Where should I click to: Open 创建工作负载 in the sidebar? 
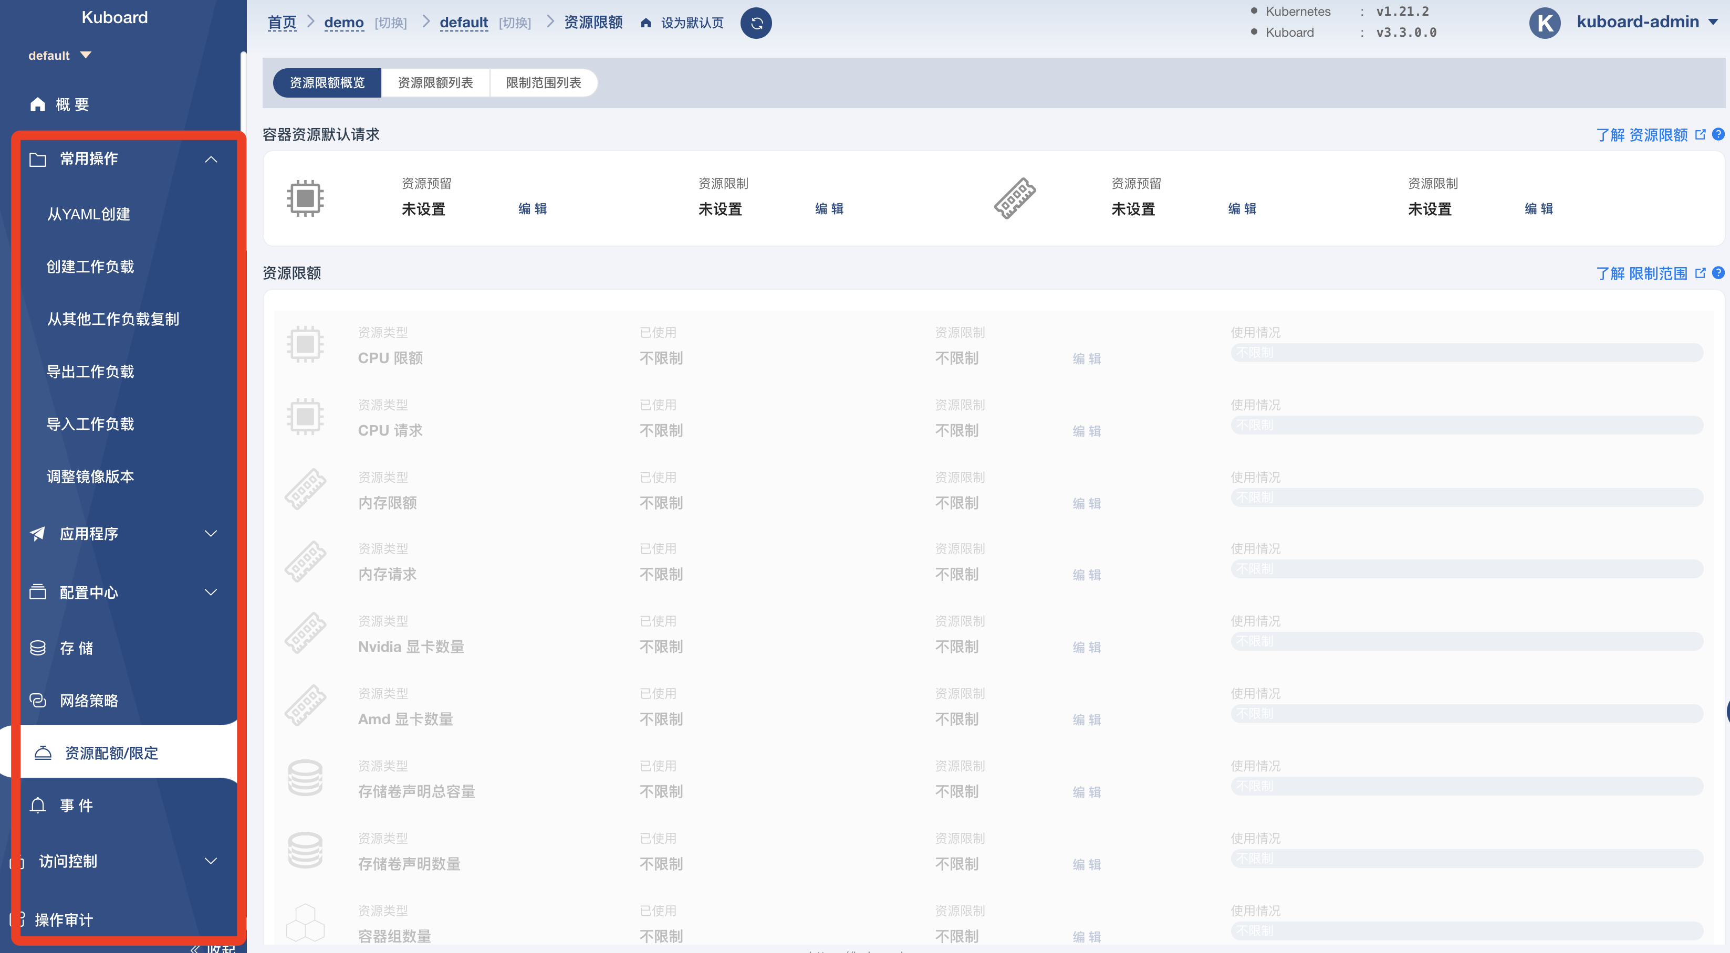click(x=90, y=267)
